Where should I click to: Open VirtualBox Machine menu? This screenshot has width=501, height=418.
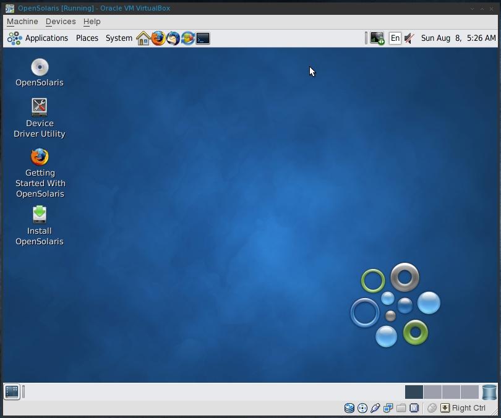tap(22, 22)
